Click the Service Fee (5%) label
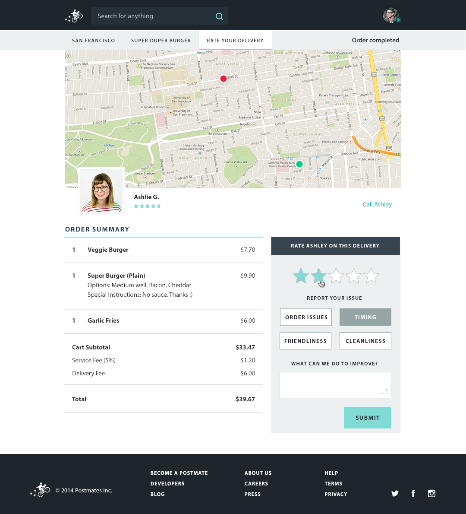This screenshot has height=514, width=466. (x=94, y=360)
